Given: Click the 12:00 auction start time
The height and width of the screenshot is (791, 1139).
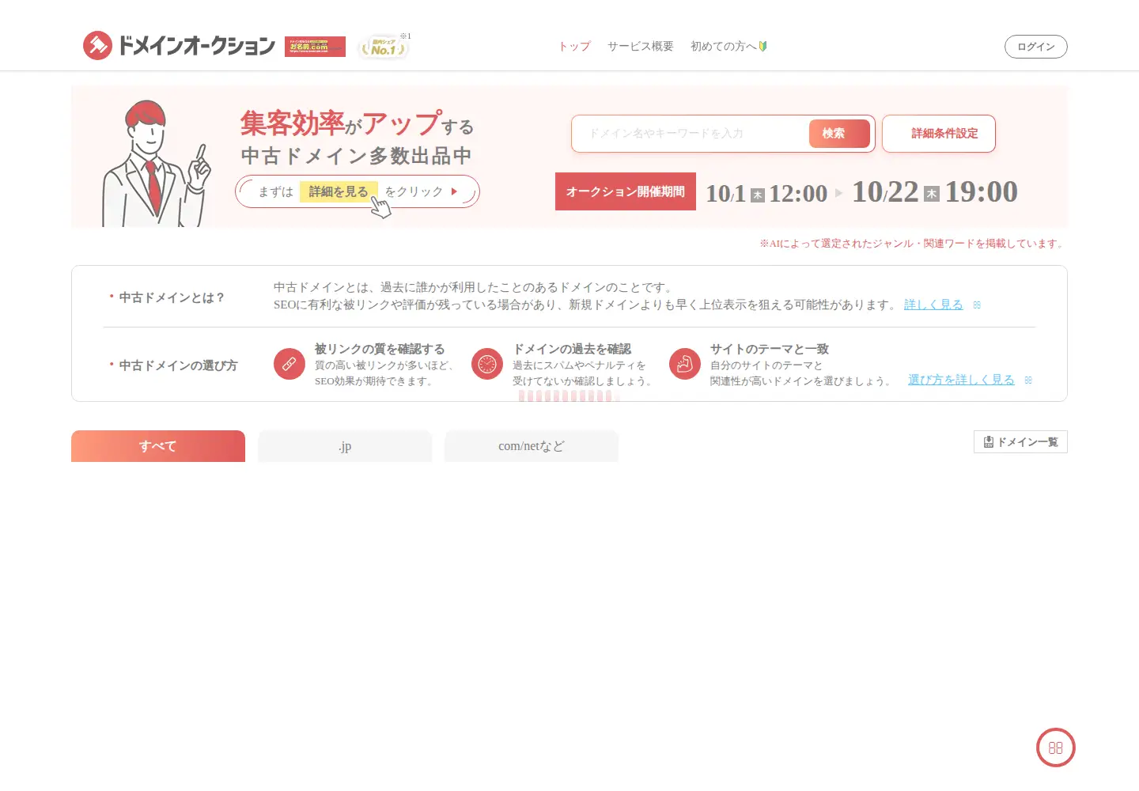Looking at the screenshot, I should (x=798, y=194).
